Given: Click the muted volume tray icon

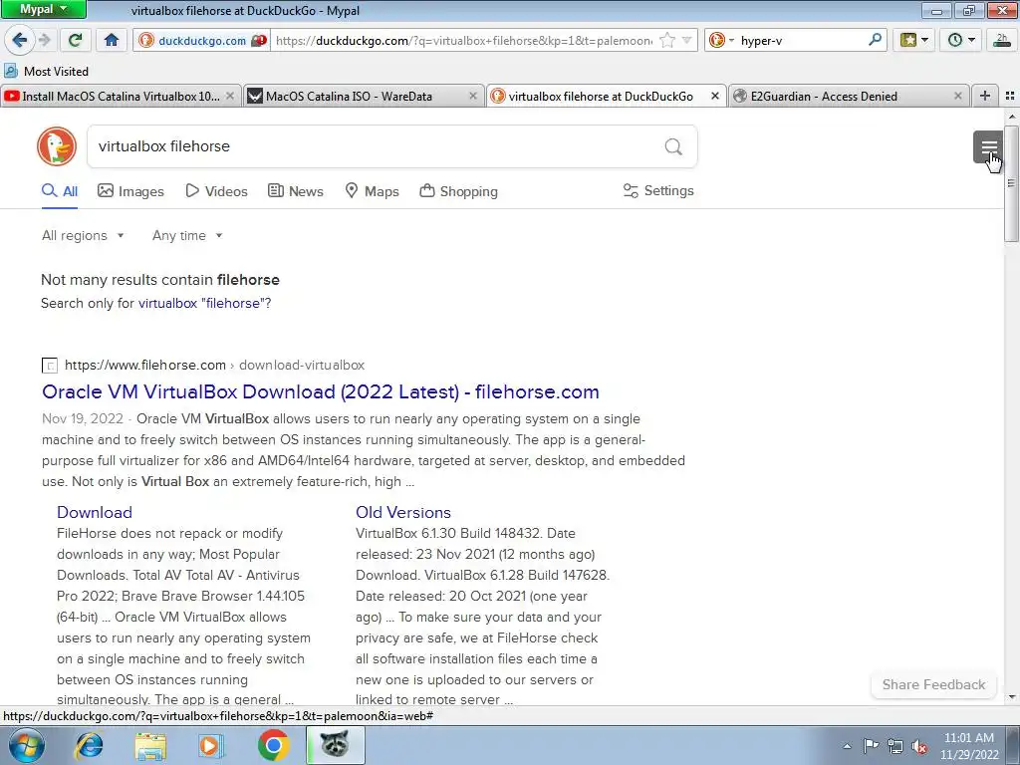Looking at the screenshot, I should [x=919, y=746].
